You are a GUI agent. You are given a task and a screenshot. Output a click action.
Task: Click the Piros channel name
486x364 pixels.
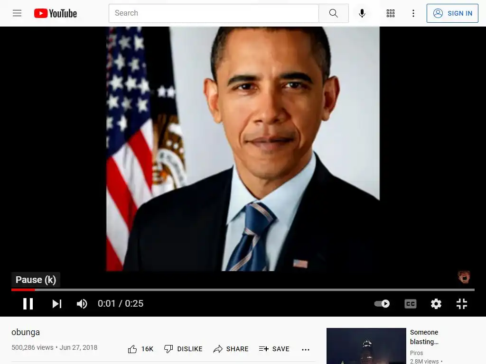[x=416, y=353]
